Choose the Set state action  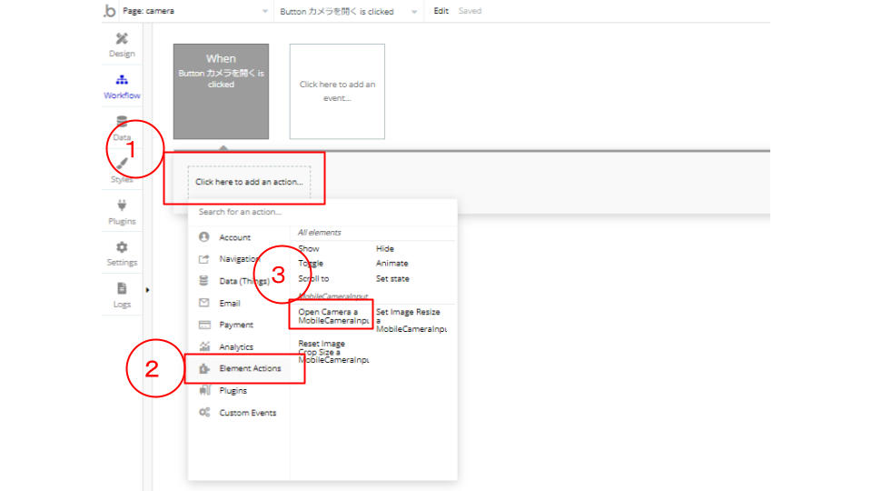point(392,279)
